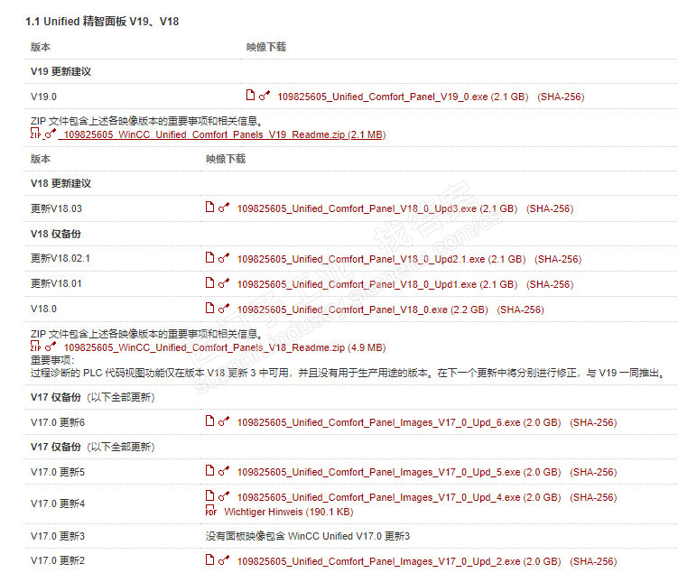Download Panel_Images_V17_0_Upd_4.exe
Screen dimensions: 678x573
(399, 497)
